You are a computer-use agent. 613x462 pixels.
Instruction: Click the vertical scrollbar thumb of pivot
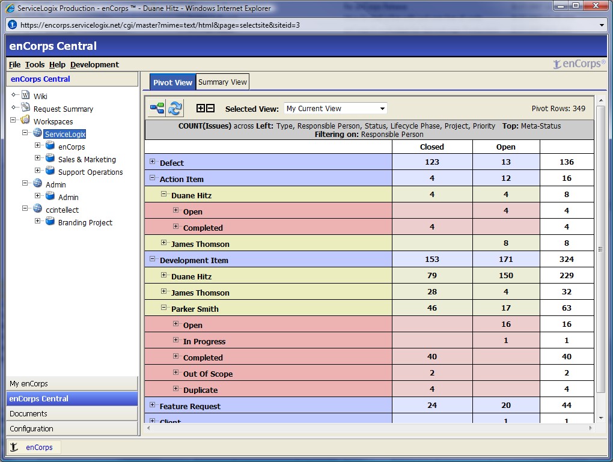pyautogui.click(x=600, y=249)
